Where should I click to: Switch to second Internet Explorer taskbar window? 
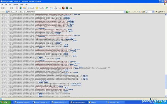point(41,102)
